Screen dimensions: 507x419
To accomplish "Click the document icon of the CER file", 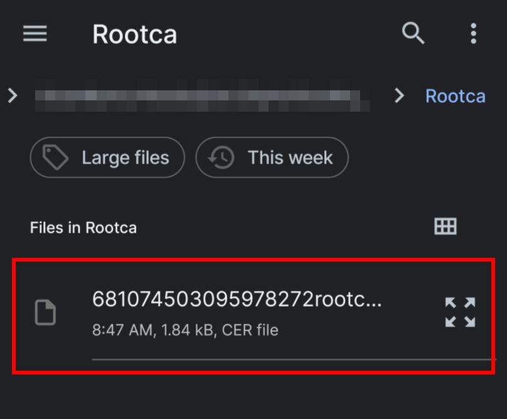I will 45,312.
